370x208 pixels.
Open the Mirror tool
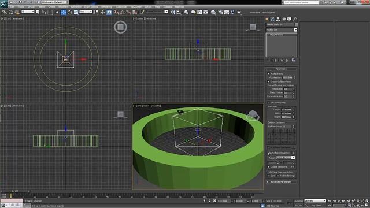coord(172,12)
